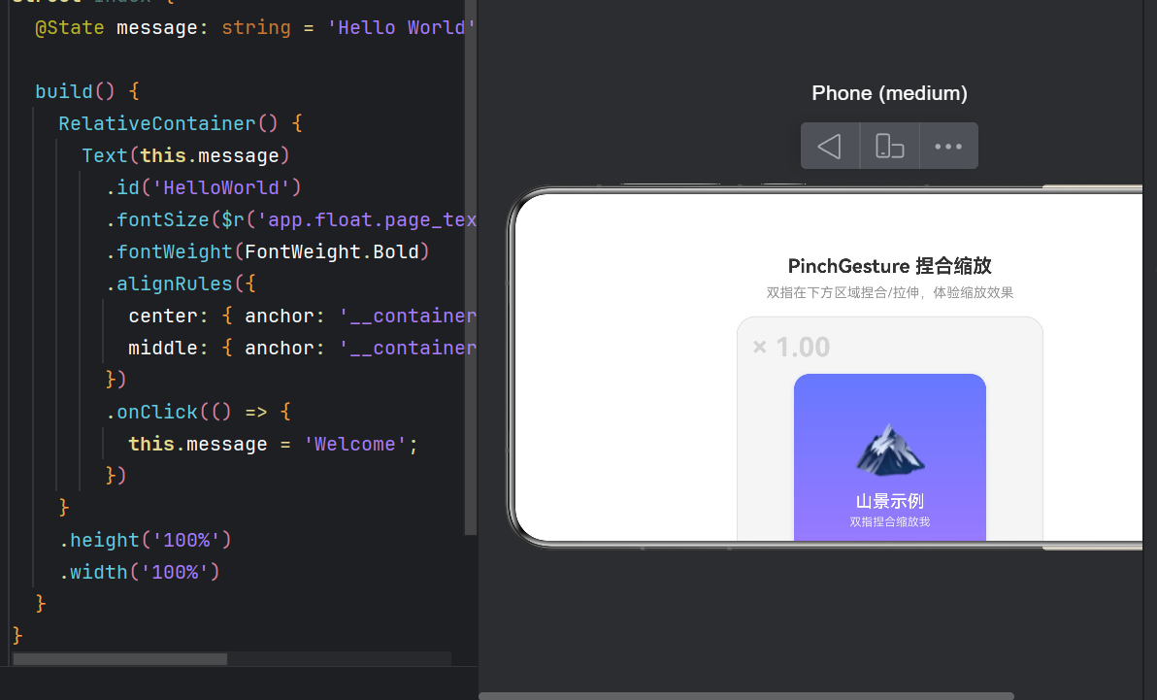This screenshot has width=1157, height=700.
Task: Click the '.alignRules({' code line
Action: pyautogui.click(x=181, y=283)
